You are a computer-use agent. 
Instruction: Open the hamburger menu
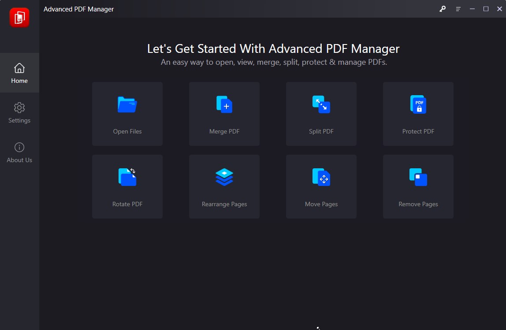(x=458, y=9)
